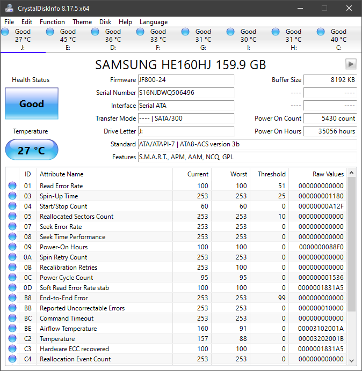Click the attribute list scrollbar thumb

click(352, 244)
